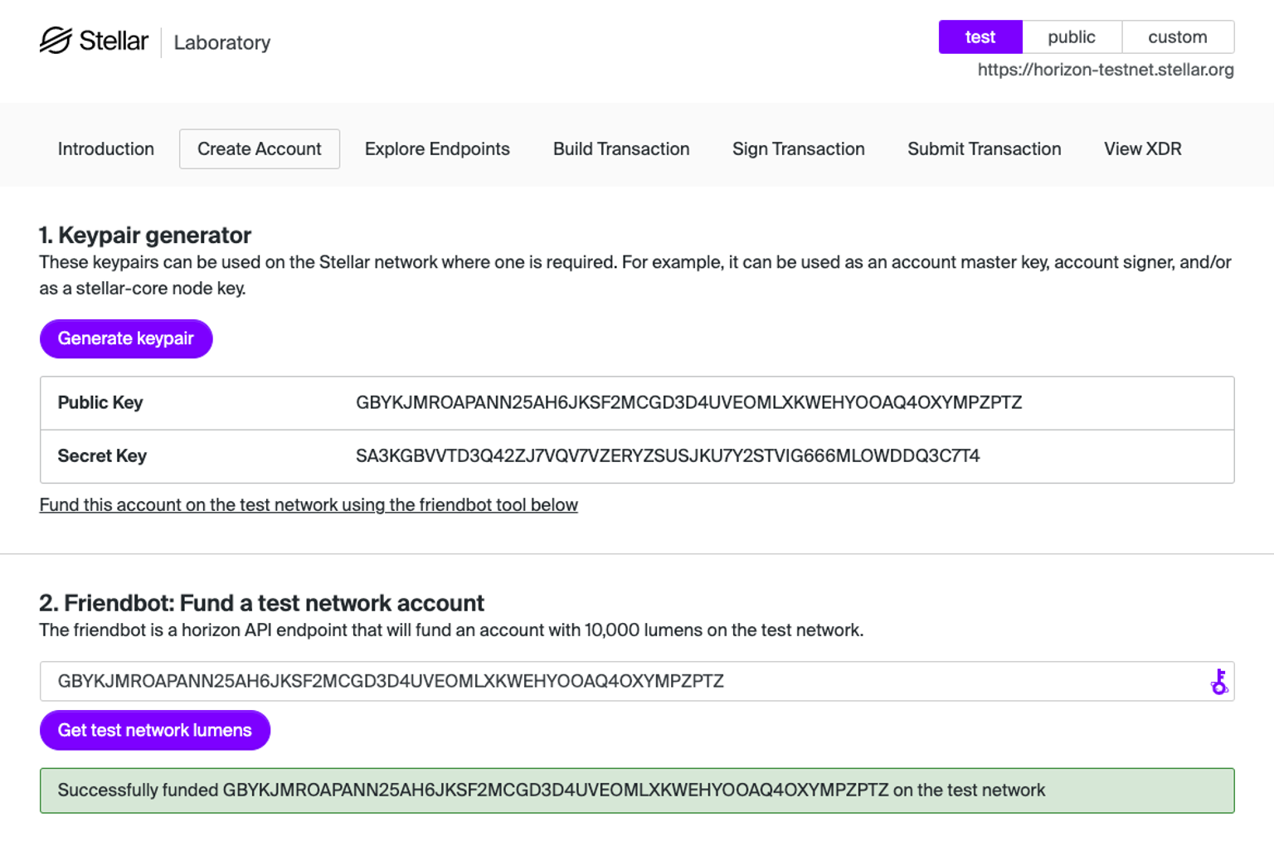Open the Submit Transaction tab
This screenshot has width=1274, height=861.
tap(984, 149)
